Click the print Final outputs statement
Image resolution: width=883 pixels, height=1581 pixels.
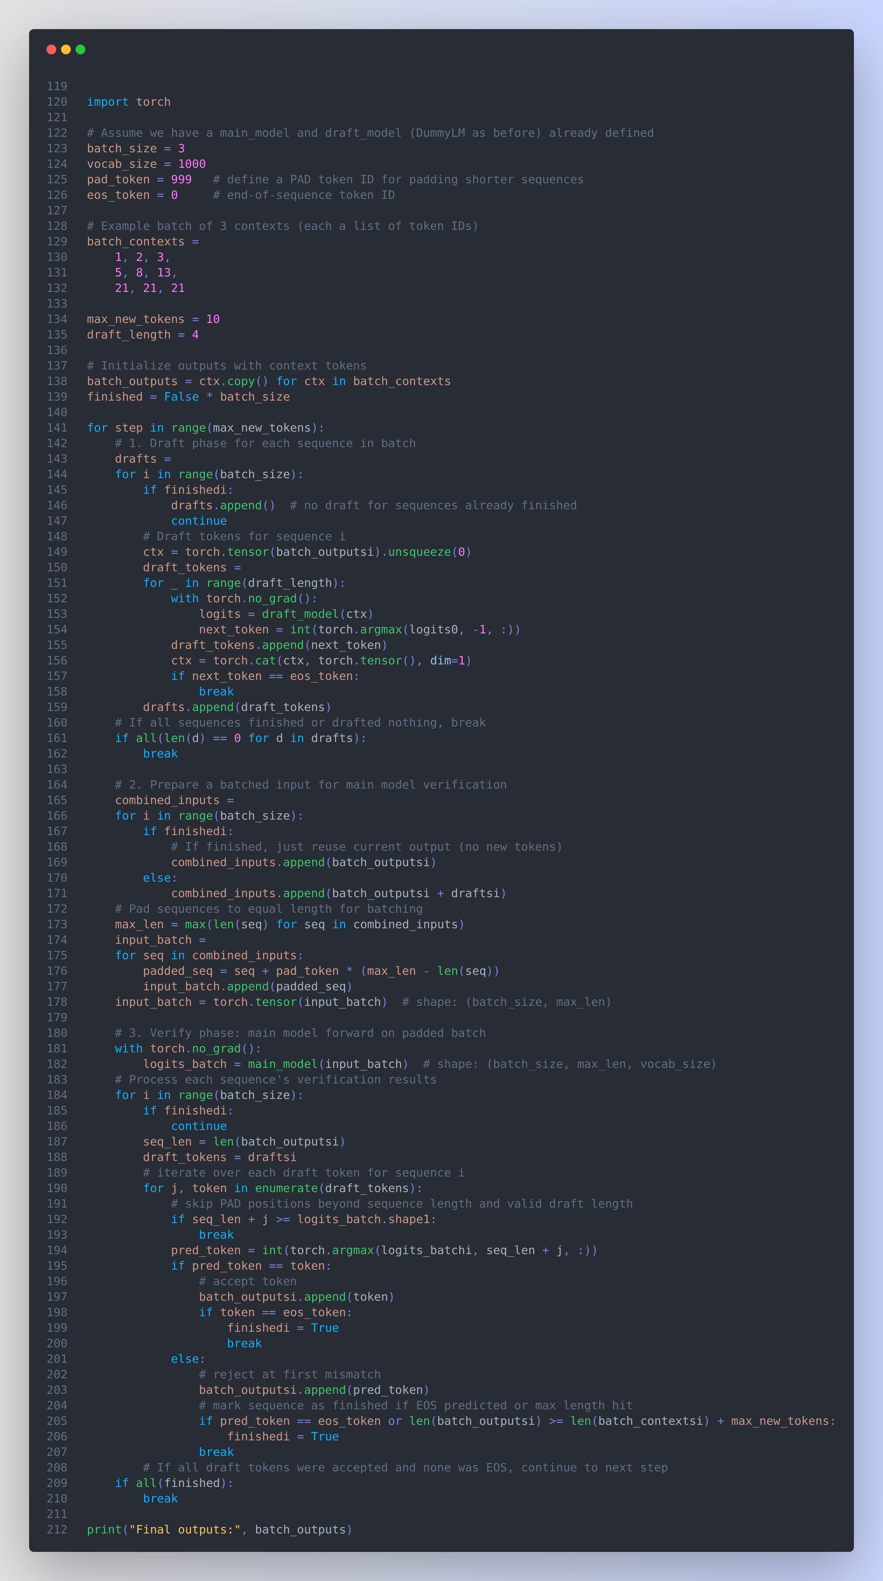point(219,1530)
